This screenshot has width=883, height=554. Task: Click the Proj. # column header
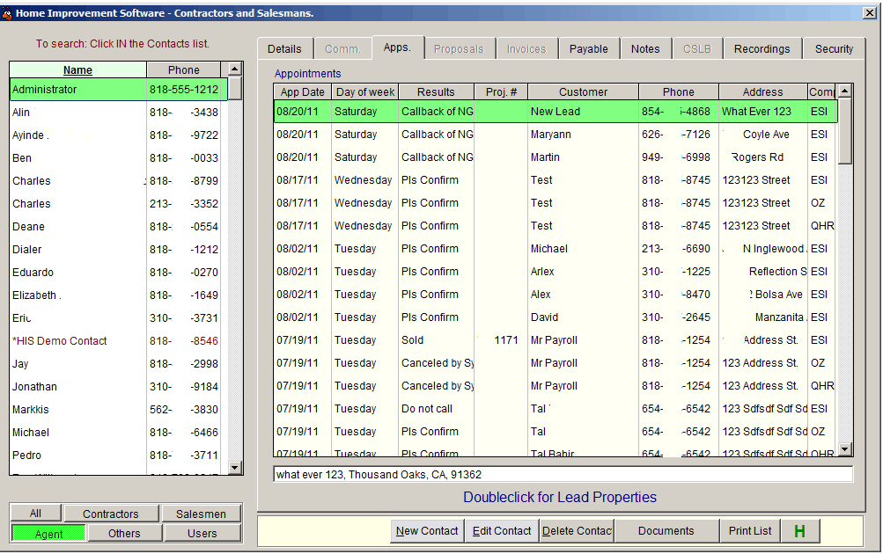pyautogui.click(x=501, y=91)
